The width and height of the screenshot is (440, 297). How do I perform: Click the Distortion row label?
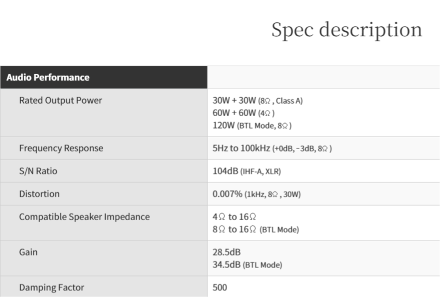point(39,194)
